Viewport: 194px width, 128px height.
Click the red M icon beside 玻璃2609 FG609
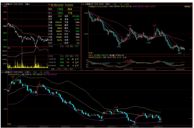[49, 5]
